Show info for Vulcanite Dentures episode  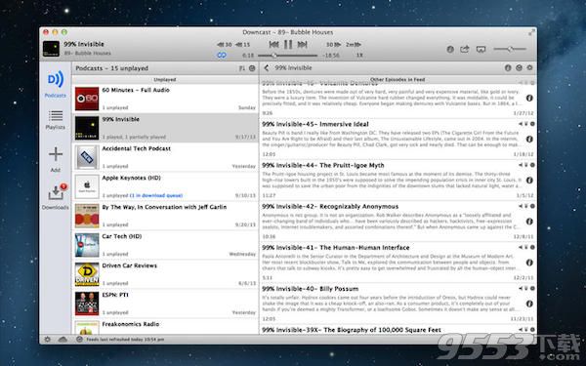point(529,99)
